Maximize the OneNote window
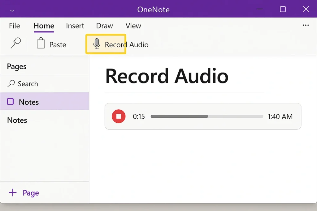 coord(283,9)
